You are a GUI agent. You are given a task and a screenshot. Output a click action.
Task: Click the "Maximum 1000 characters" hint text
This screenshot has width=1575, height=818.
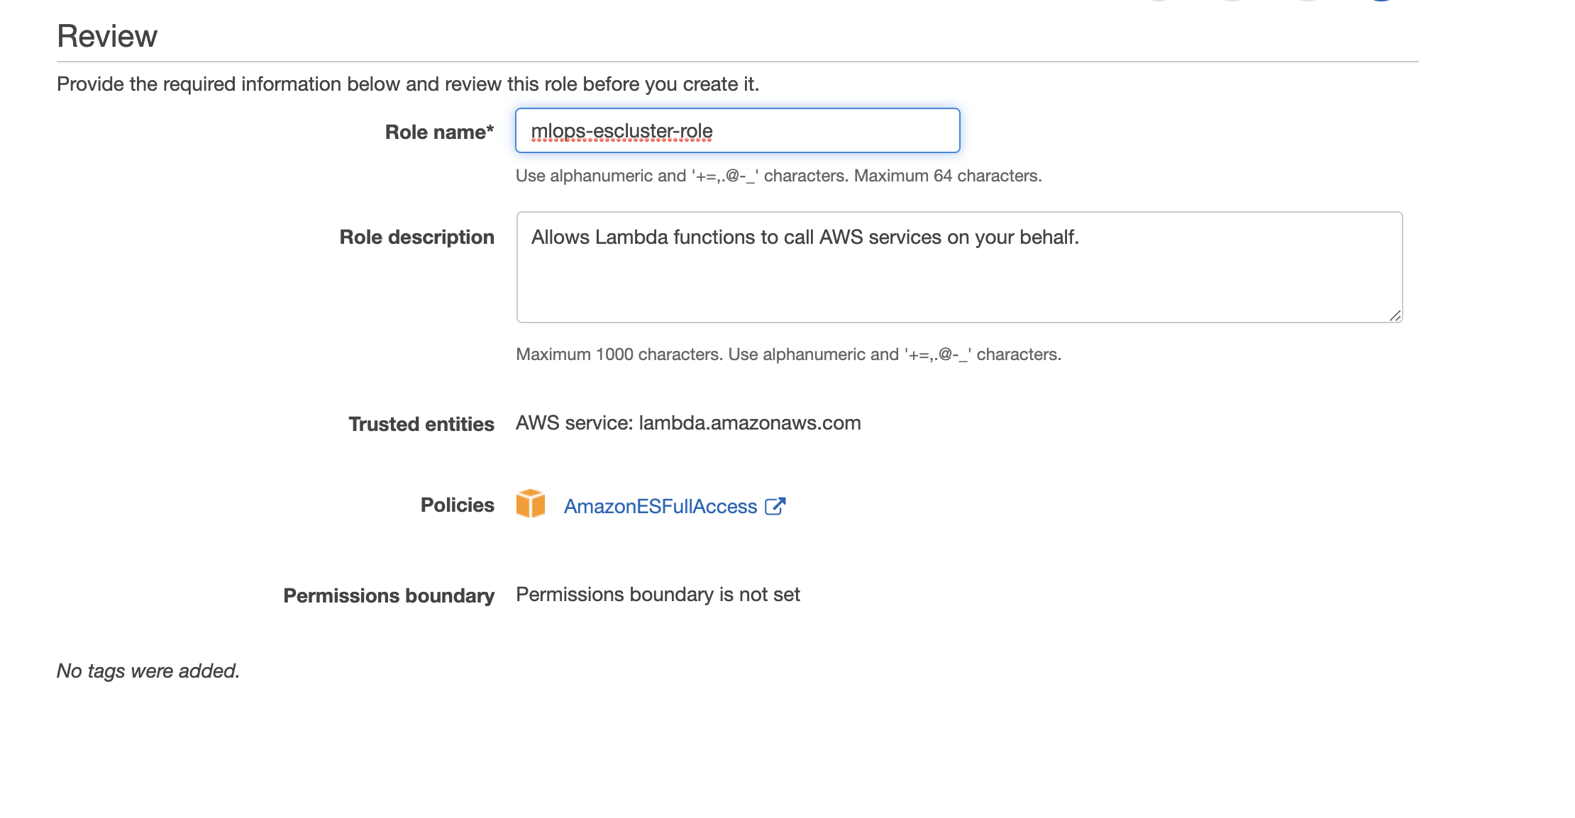tap(788, 354)
